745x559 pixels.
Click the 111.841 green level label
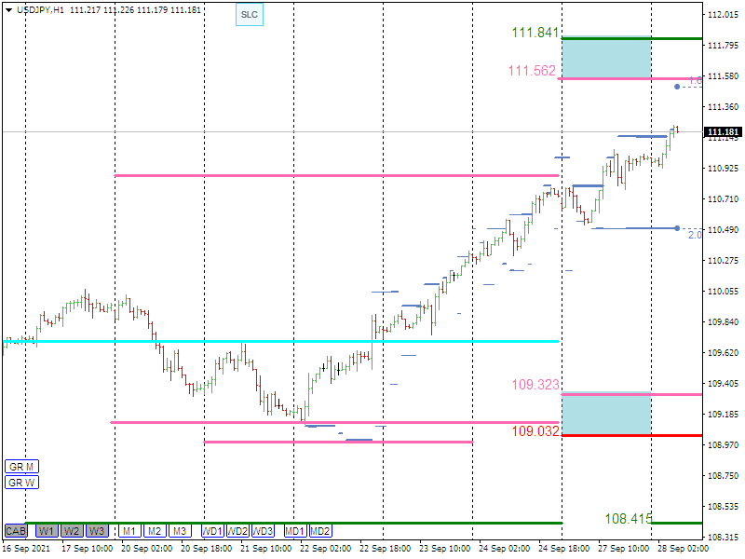[535, 33]
